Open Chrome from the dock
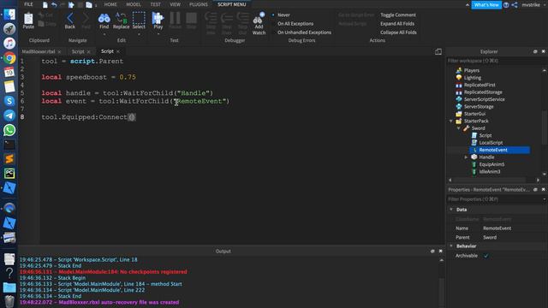 coord(9,58)
